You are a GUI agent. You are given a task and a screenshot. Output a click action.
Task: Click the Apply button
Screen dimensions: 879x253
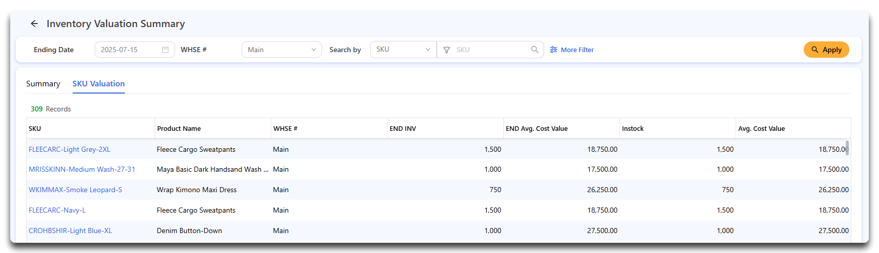click(x=826, y=50)
